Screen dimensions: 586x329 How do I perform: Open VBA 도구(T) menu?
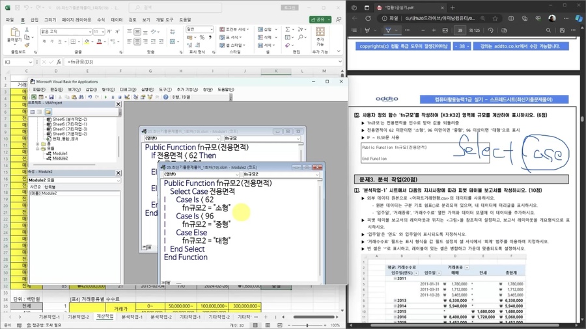(x=165, y=90)
